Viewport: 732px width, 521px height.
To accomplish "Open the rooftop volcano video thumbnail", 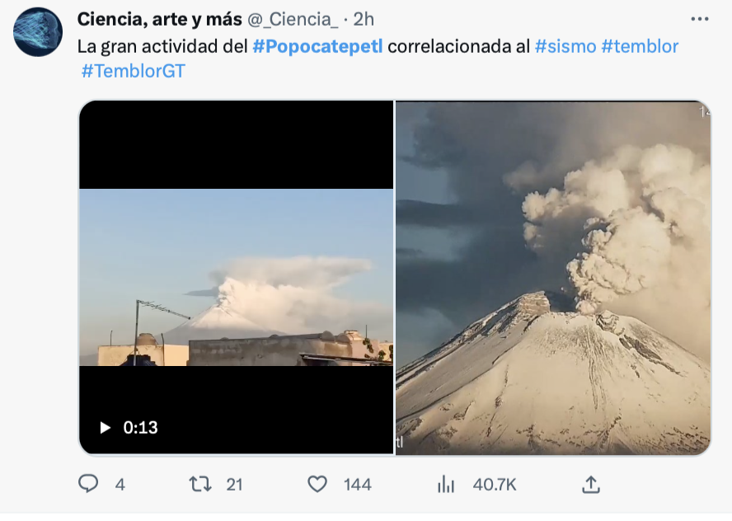I will [x=237, y=277].
